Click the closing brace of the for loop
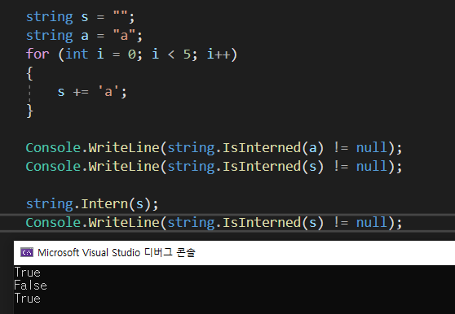Viewport: 455px width, 314px height. pos(29,111)
